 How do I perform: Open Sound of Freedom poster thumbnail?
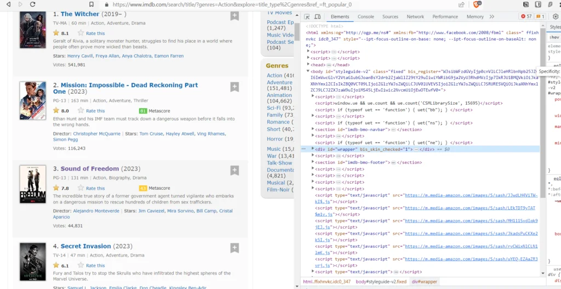32,184
